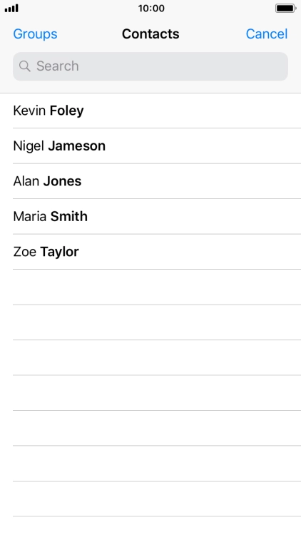
Task: Tap the battery icon in status bar
Action: pyautogui.click(x=286, y=8)
